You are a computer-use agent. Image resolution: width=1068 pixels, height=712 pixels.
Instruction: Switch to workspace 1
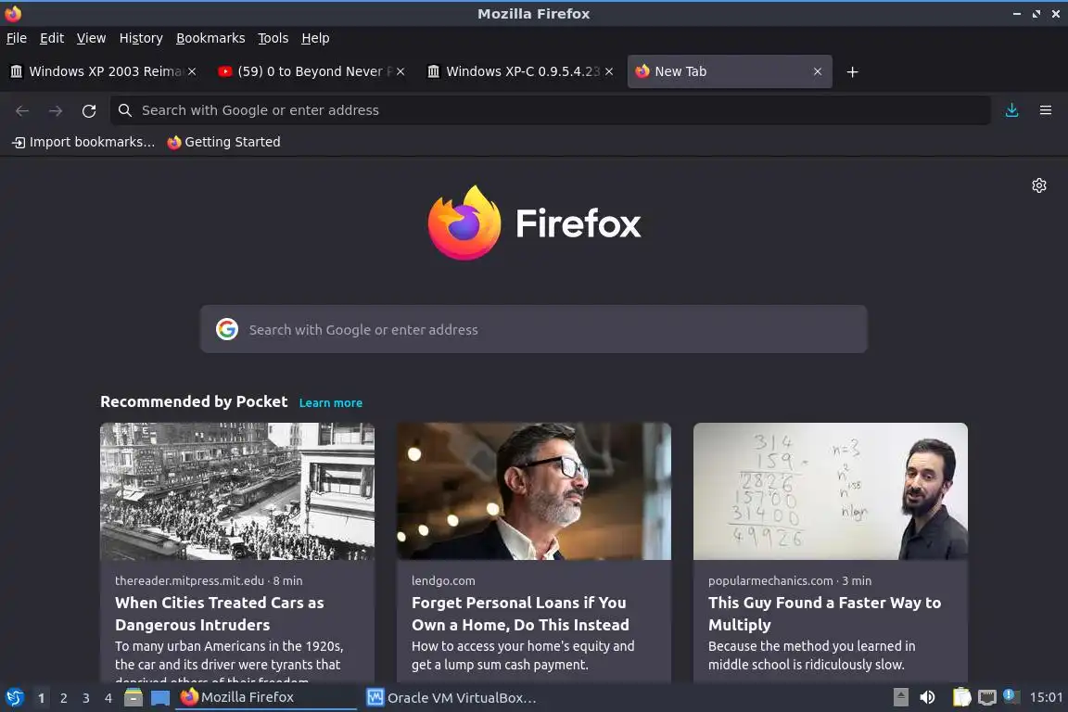pyautogui.click(x=41, y=698)
